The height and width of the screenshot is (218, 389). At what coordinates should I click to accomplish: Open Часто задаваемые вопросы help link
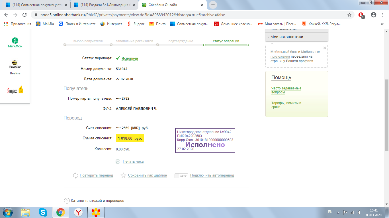[286, 90]
